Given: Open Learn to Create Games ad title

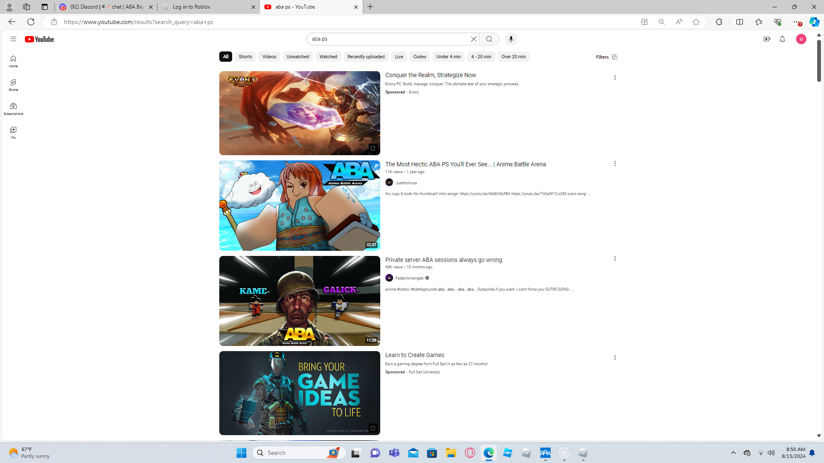Looking at the screenshot, I should [x=415, y=355].
